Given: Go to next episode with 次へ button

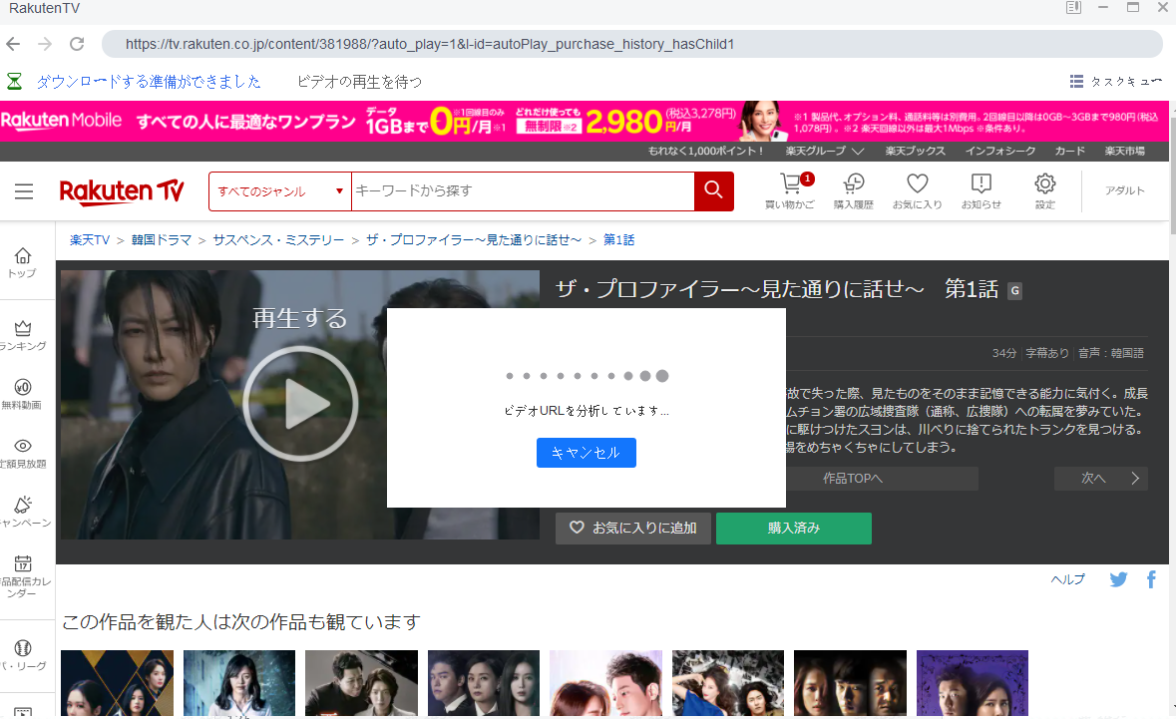Looking at the screenshot, I should 1101,479.
